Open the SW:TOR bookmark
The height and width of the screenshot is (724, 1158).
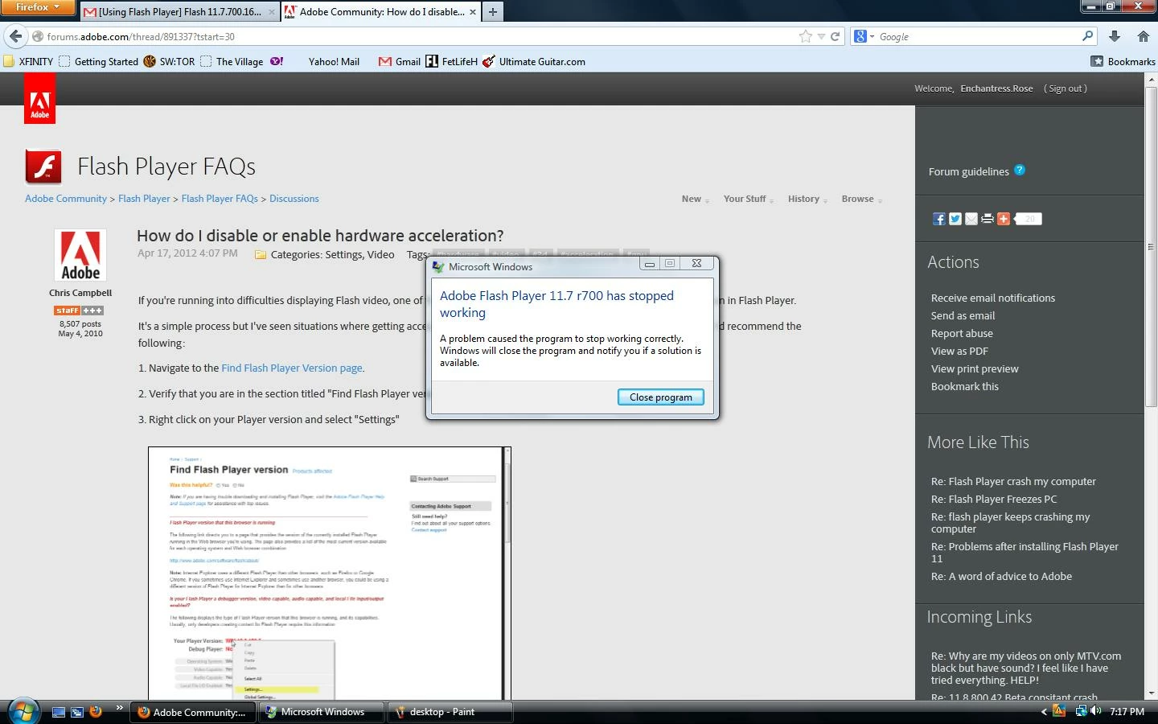tap(169, 61)
